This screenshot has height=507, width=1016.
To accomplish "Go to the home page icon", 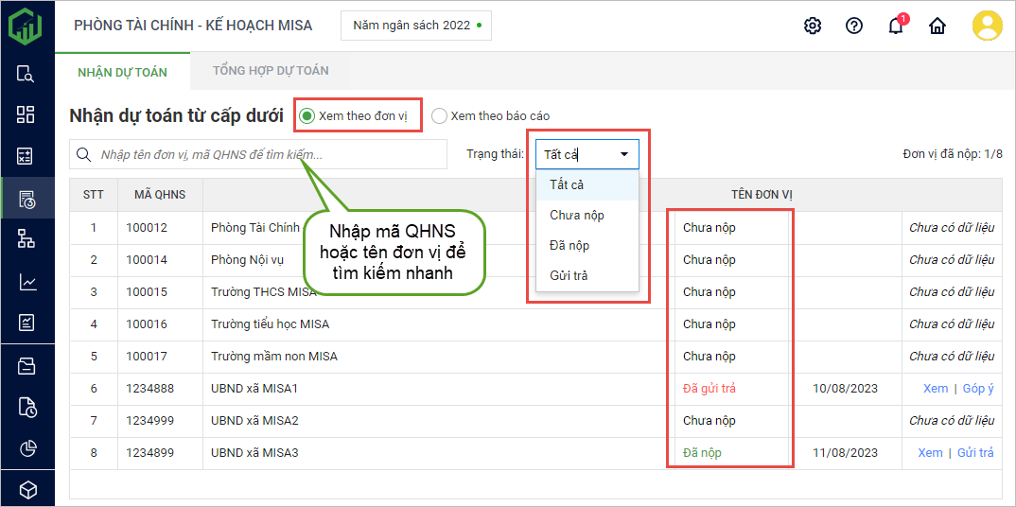I will [x=937, y=26].
